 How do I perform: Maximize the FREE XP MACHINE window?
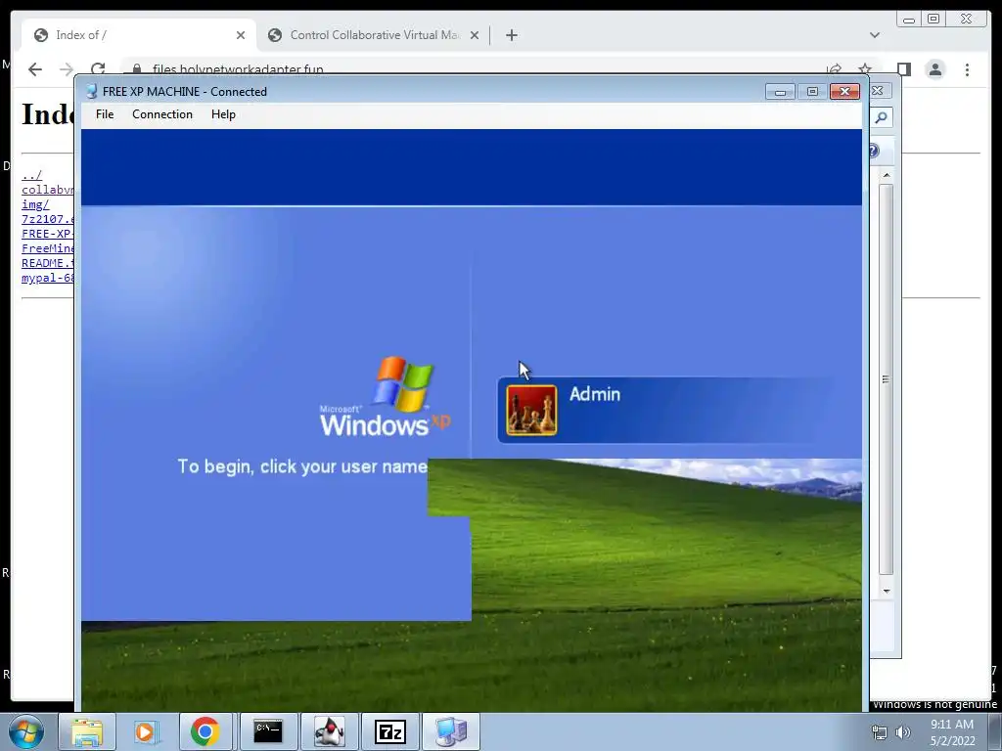pos(812,92)
